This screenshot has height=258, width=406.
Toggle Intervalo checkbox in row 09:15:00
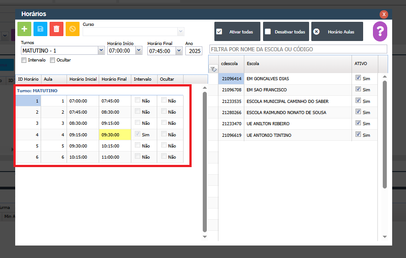click(x=138, y=134)
